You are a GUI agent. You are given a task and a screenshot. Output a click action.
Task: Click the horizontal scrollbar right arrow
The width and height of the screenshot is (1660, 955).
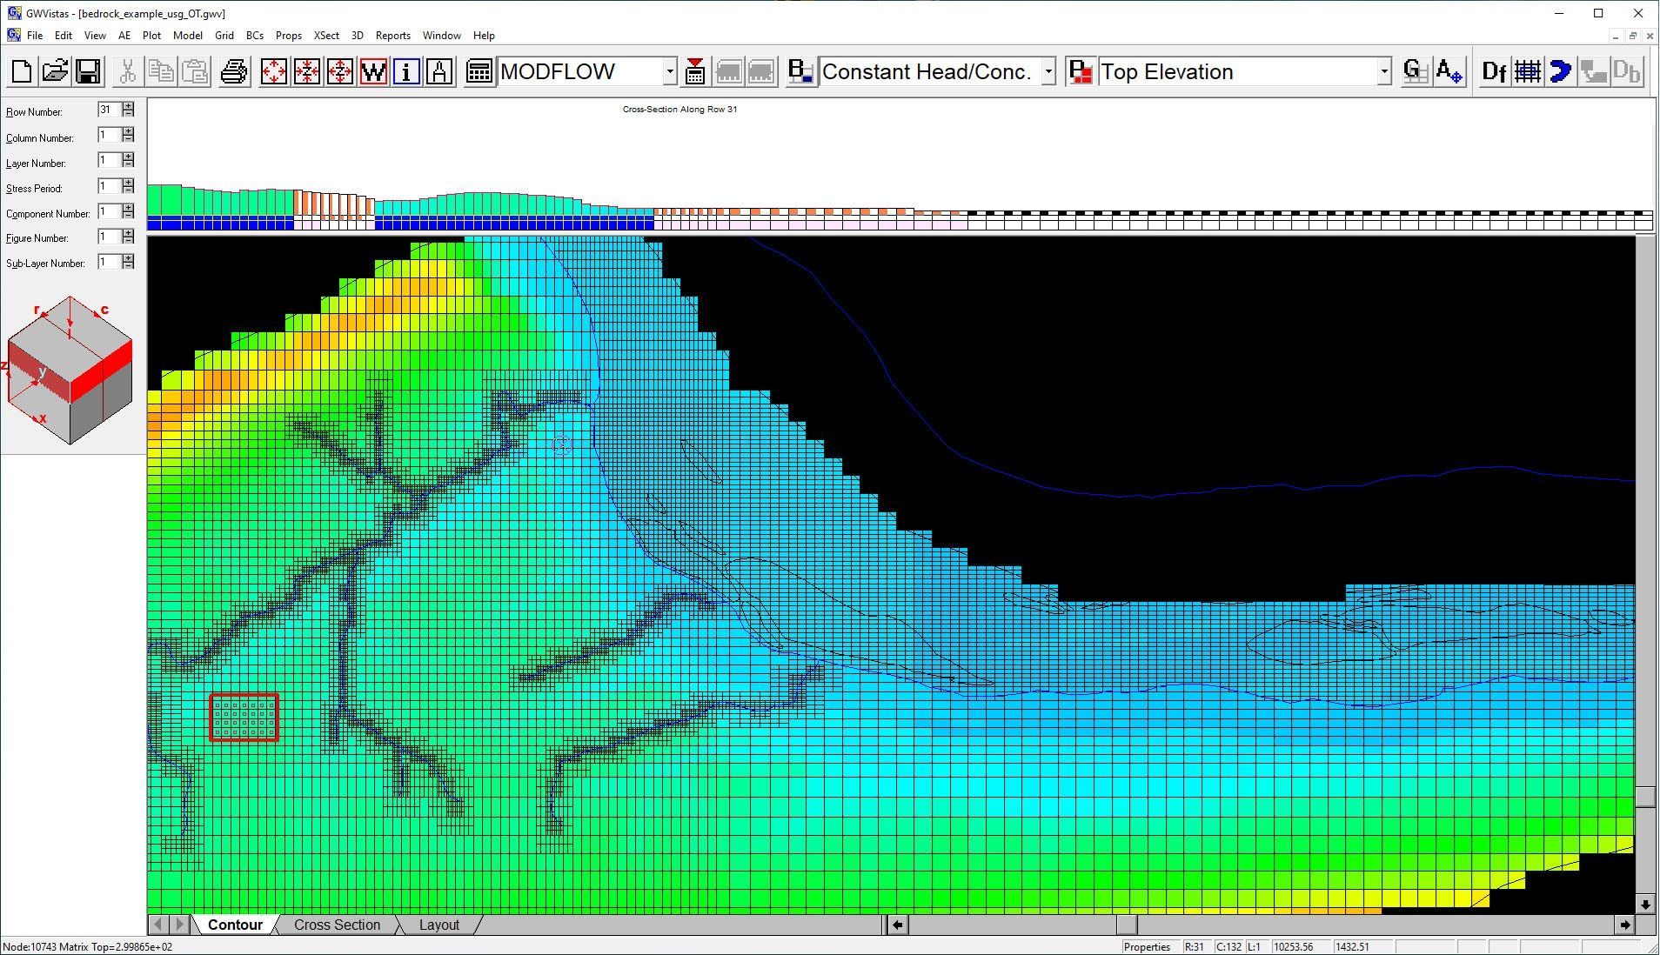[1624, 925]
